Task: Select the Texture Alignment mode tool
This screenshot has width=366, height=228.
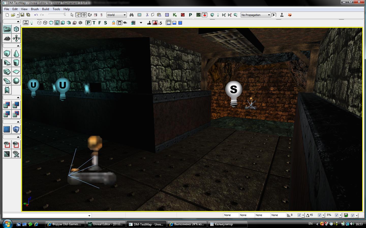Action: pyautogui.click(x=16, y=38)
